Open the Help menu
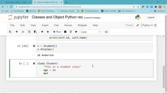The width and height of the screenshot is (167, 94). click(x=95, y=25)
